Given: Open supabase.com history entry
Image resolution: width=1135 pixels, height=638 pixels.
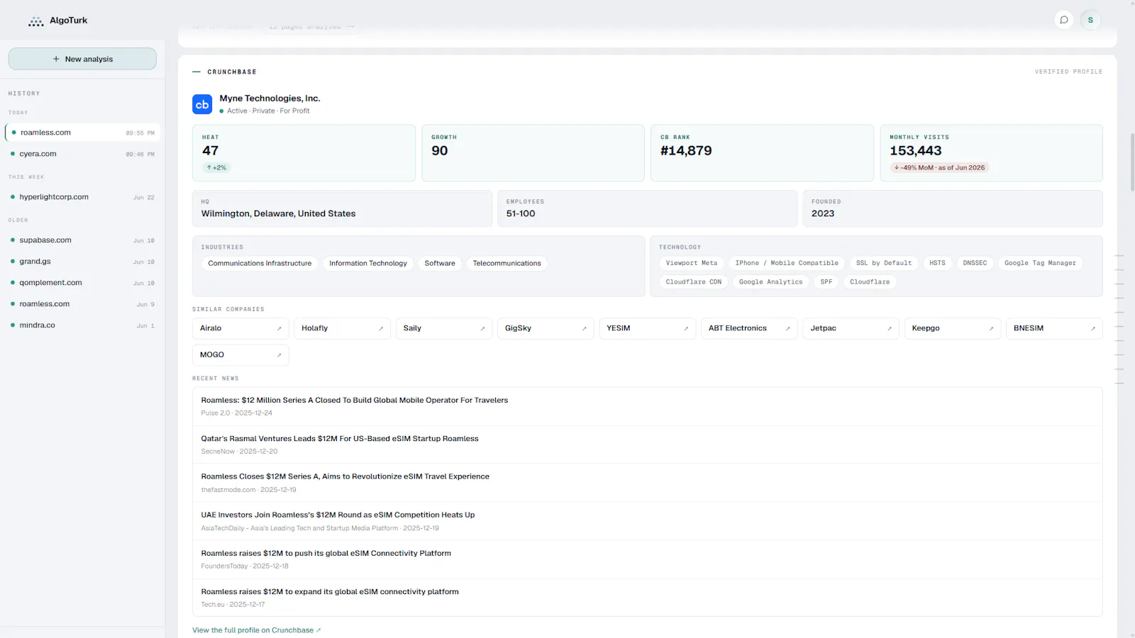Looking at the screenshot, I should click(x=82, y=240).
